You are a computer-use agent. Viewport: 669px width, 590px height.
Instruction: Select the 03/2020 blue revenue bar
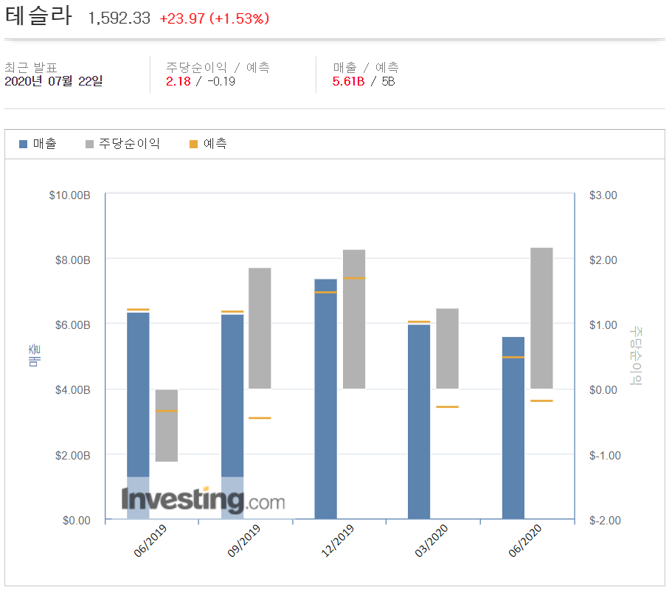coord(419,422)
